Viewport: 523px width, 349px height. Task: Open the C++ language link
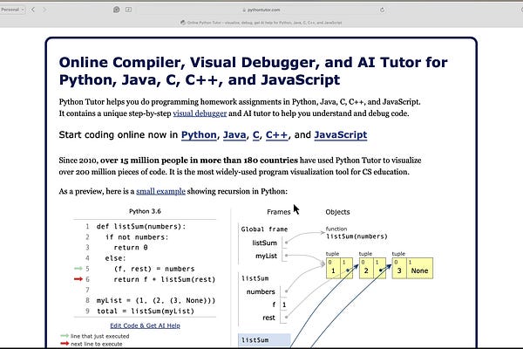click(276, 135)
